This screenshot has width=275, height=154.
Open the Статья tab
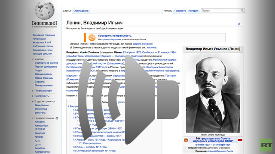(67, 11)
